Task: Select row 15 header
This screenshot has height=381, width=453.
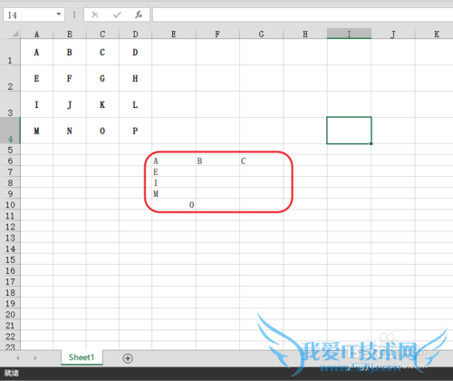Action: (10, 259)
